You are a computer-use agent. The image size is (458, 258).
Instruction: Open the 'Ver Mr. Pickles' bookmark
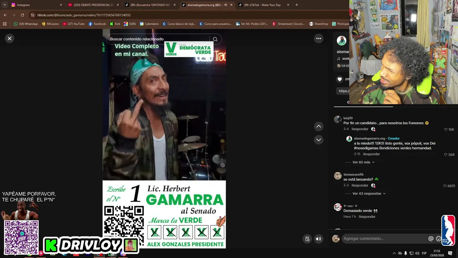tap(252, 24)
